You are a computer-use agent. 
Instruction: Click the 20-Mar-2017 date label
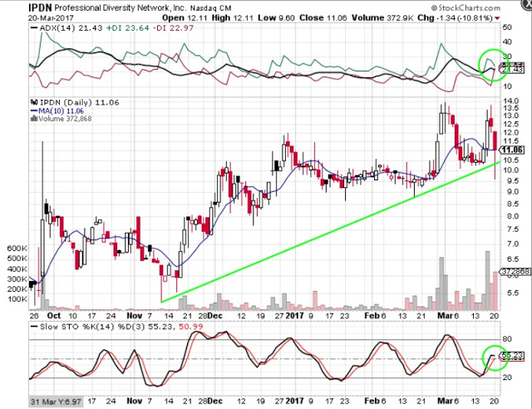coord(51,18)
